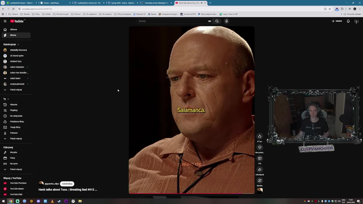Open the Windows Start button

pos(3,201)
